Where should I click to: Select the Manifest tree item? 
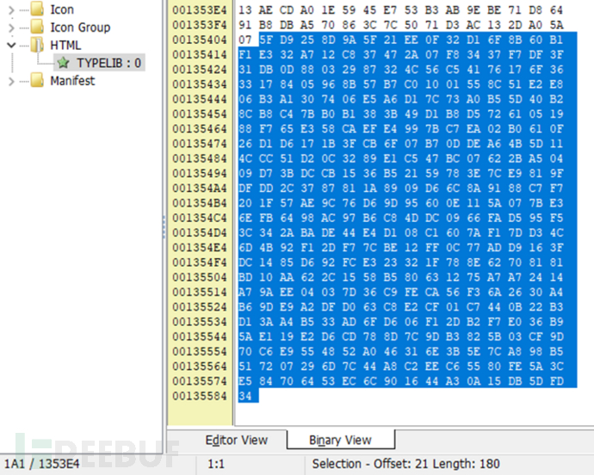72,81
